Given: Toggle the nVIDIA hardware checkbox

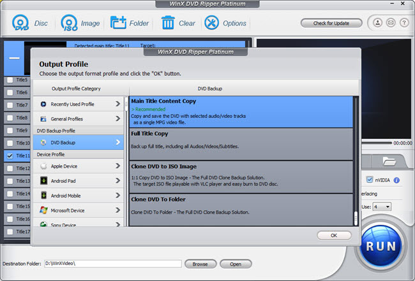Looking at the screenshot, I should coord(370,180).
